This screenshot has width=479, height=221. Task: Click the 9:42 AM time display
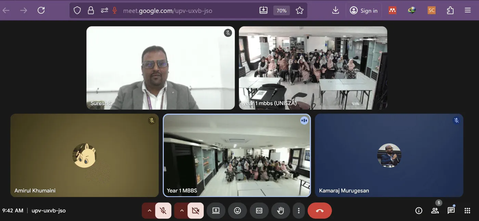tap(13, 210)
